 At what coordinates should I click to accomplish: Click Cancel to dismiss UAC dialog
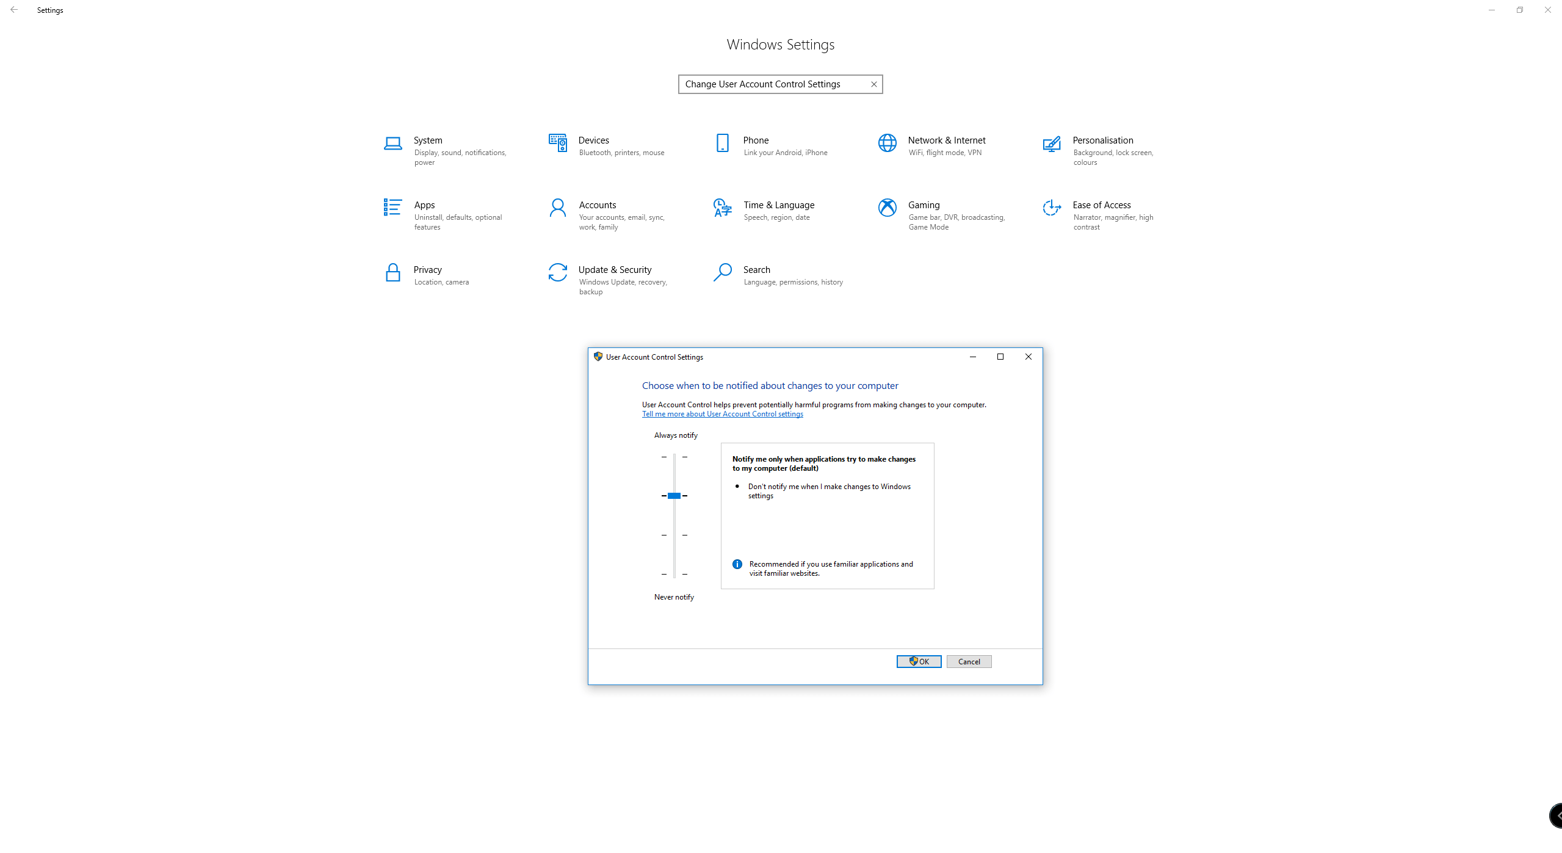[968, 662]
